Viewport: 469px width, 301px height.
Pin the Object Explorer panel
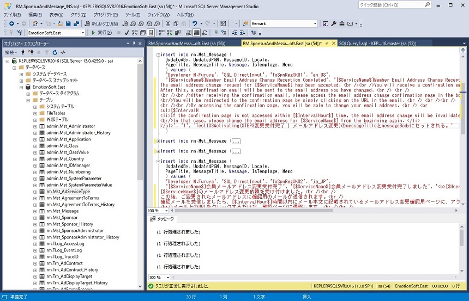pos(134,44)
